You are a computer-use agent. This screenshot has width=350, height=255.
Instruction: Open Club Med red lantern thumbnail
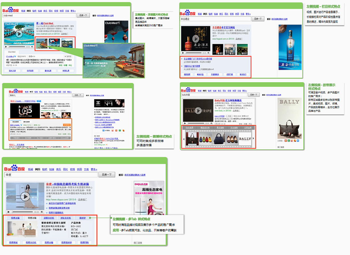[x=55, y=43]
